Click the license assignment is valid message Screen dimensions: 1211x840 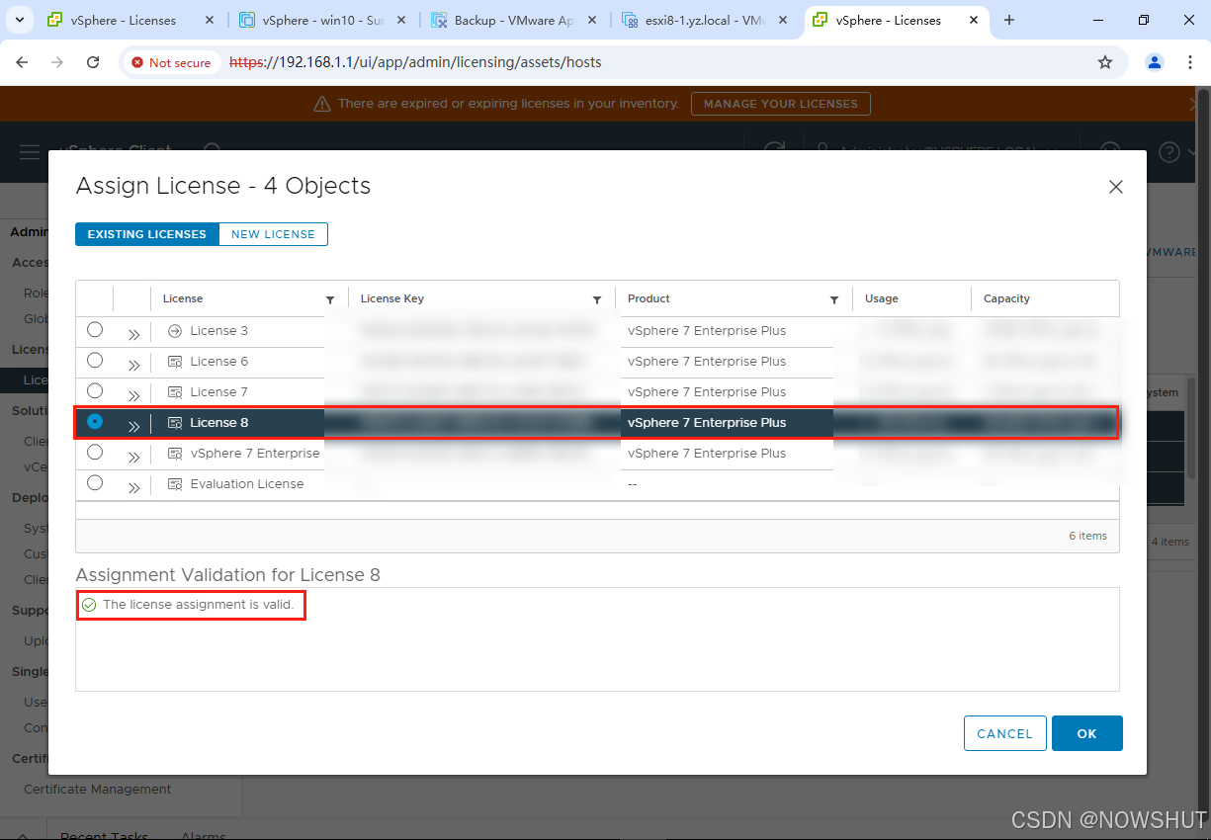(x=199, y=605)
